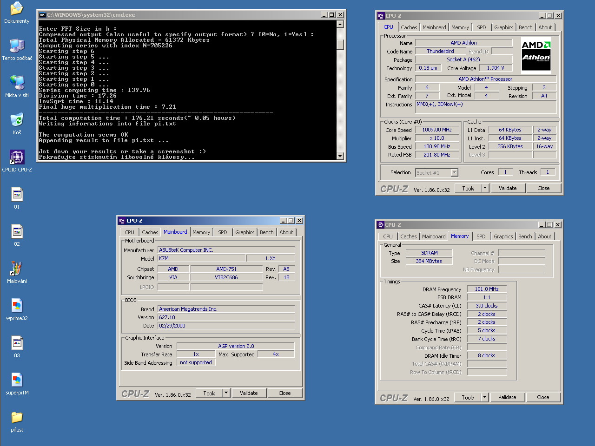
Task: Switch to SPD tab in CPU window
Action: (482, 27)
